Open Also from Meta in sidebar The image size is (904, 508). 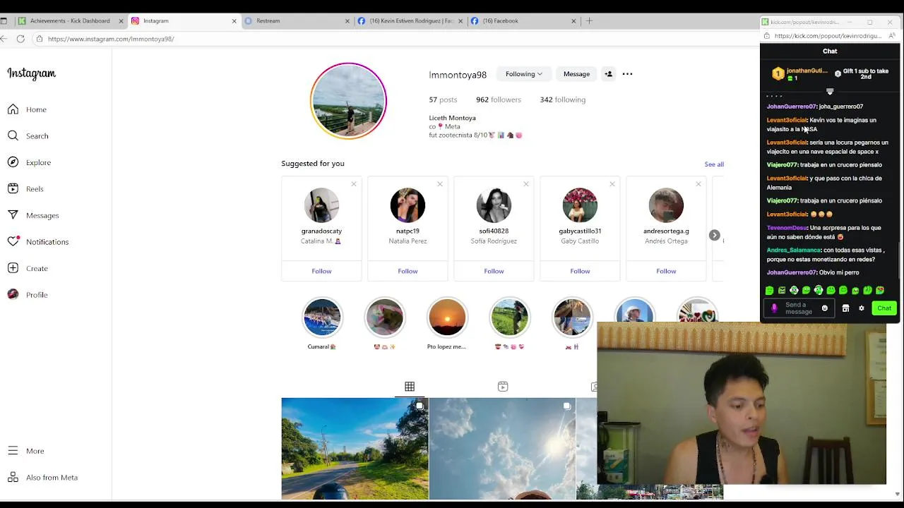click(42, 478)
